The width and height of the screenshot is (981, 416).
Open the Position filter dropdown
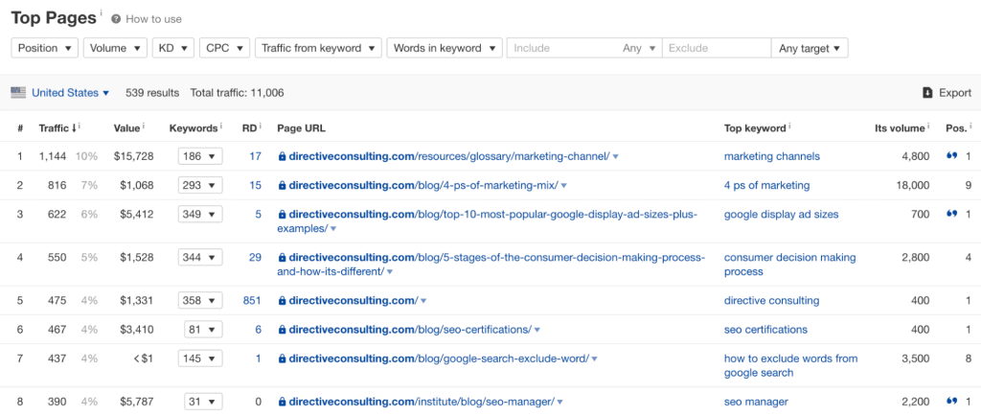pyautogui.click(x=44, y=48)
